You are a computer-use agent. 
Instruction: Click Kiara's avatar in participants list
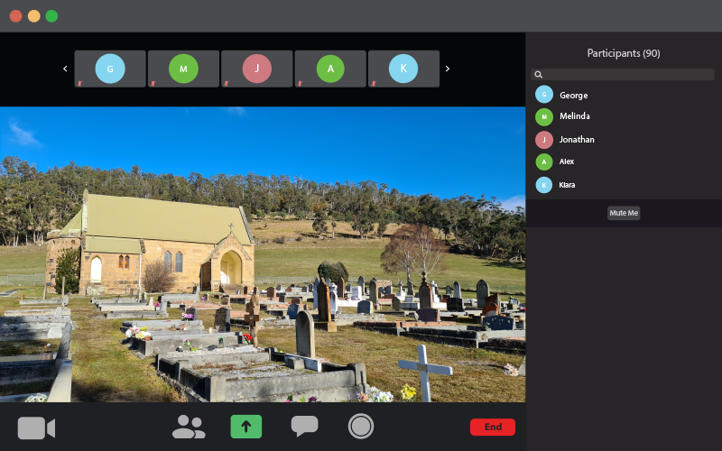coord(544,185)
